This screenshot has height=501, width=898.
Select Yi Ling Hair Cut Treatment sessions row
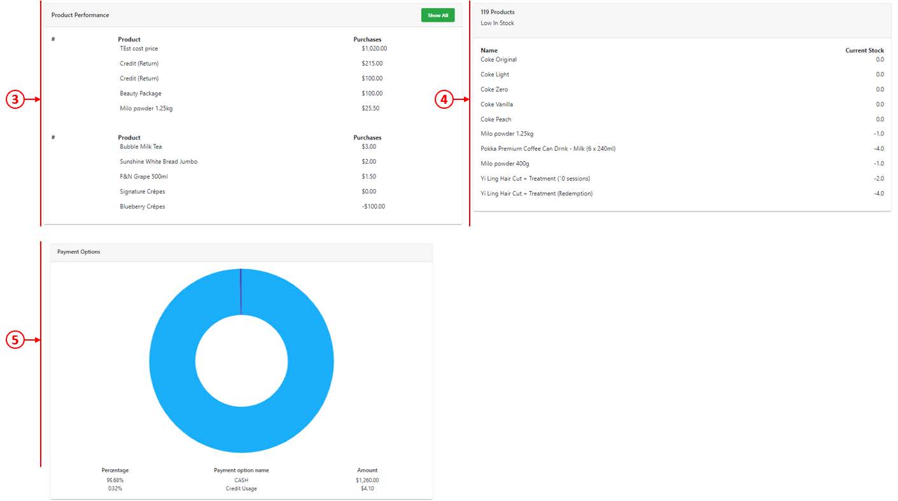[x=682, y=178]
